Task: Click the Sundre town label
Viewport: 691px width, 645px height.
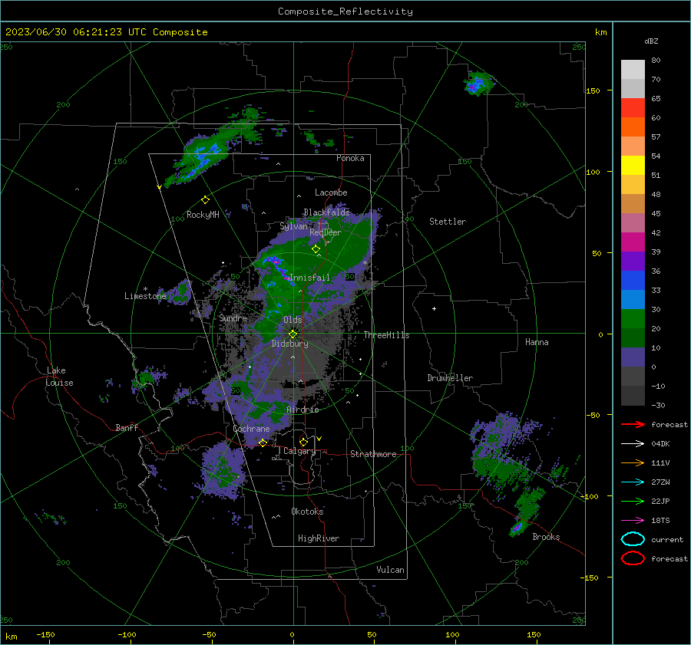Action: point(233,318)
